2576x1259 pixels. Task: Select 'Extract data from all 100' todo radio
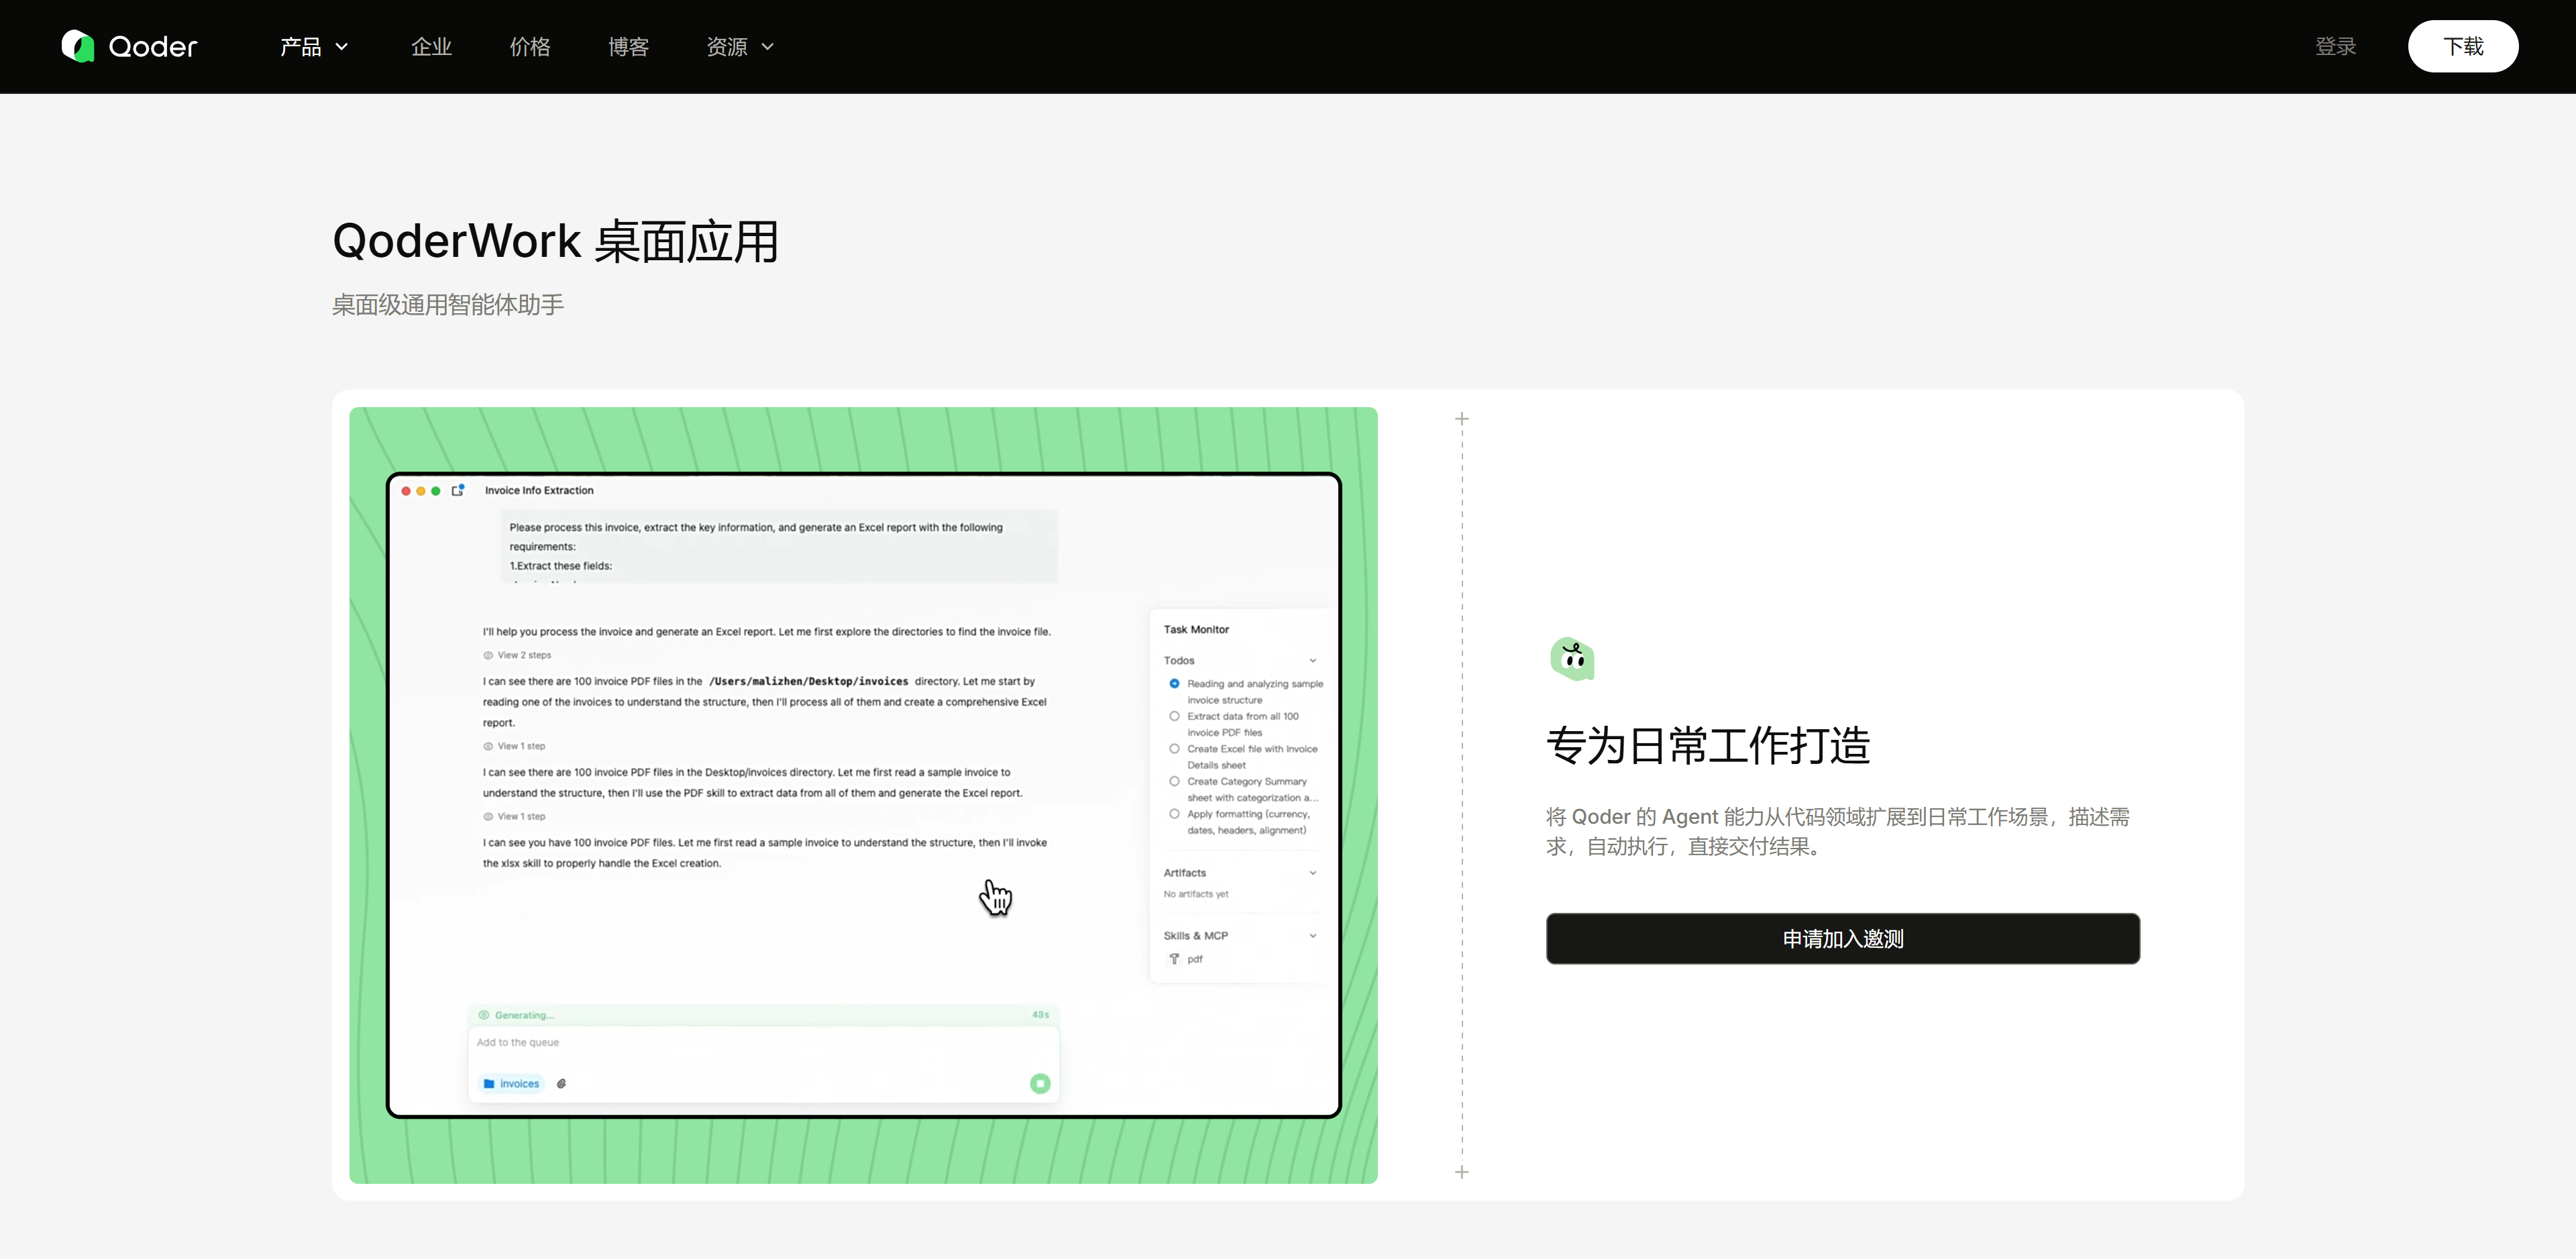1174,716
